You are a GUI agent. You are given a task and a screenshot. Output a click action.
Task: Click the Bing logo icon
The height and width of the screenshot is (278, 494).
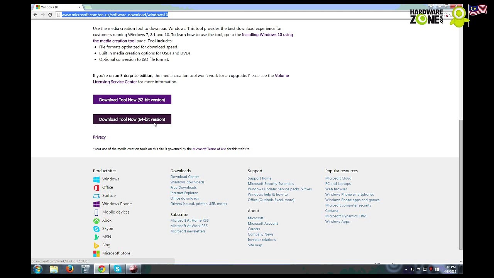point(96,245)
